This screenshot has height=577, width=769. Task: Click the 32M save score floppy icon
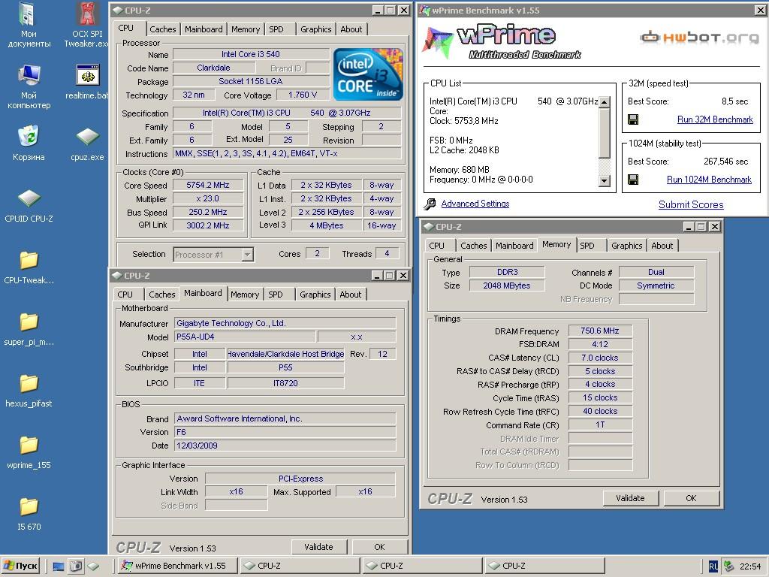click(633, 119)
